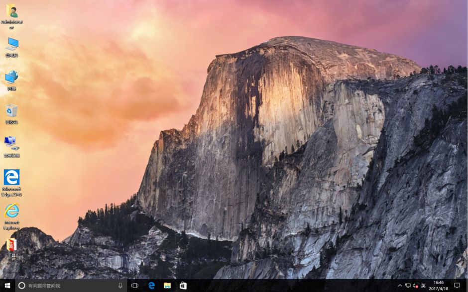Open the network status tray icon
The width and height of the screenshot is (468, 292).
[408, 286]
